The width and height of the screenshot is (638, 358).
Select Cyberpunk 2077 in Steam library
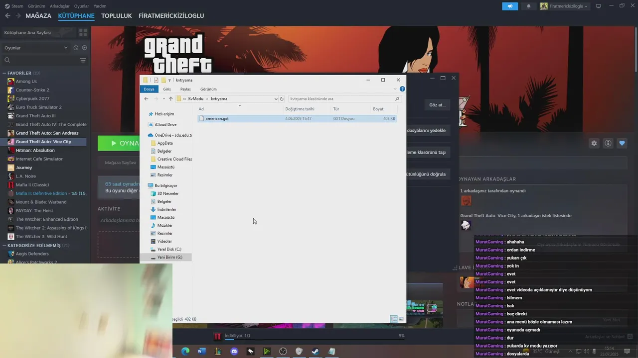point(32,98)
